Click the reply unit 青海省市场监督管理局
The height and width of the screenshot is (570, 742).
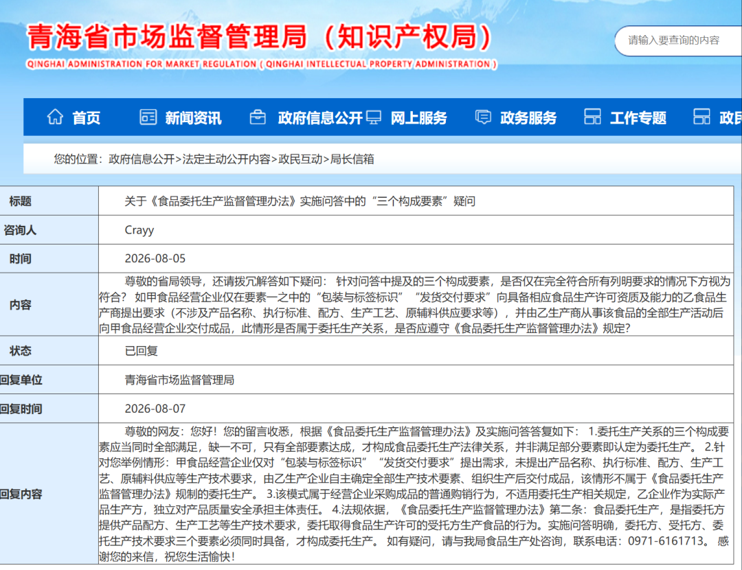(179, 380)
